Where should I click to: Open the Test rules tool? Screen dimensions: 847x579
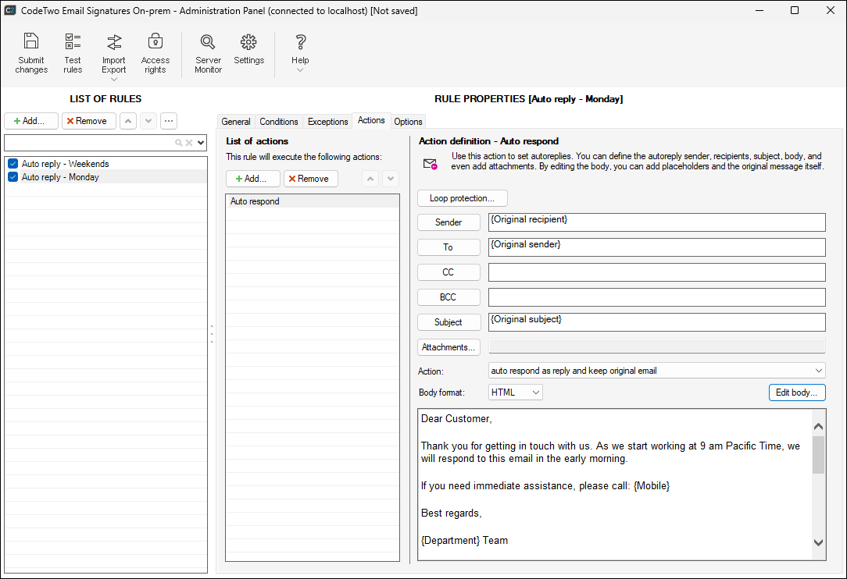coord(73,52)
